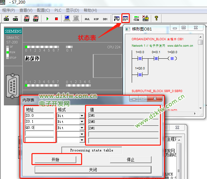Open the 程序(P) menu
Viewport: 207px width, 179px height.
pyautogui.click(x=8, y=10)
